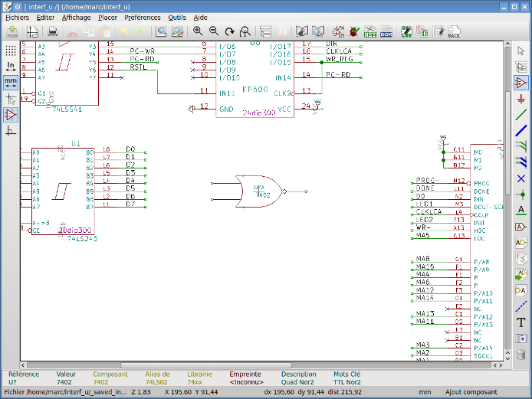This screenshot has width=532, height=399.
Task: Open the Fichiers menu
Action: 18,17
